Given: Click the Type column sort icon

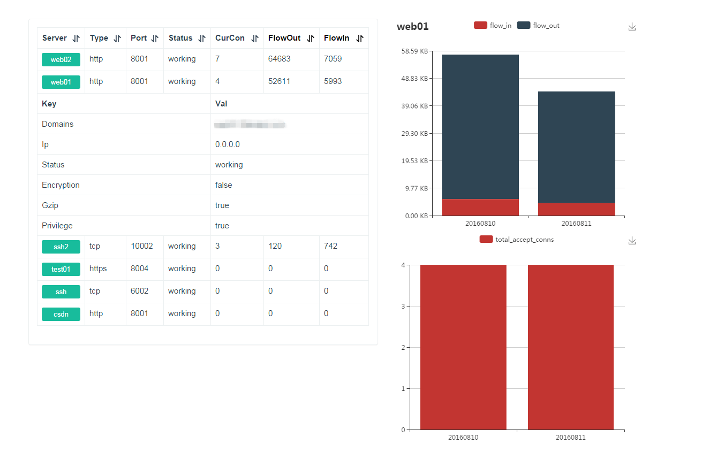Looking at the screenshot, I should coord(117,39).
